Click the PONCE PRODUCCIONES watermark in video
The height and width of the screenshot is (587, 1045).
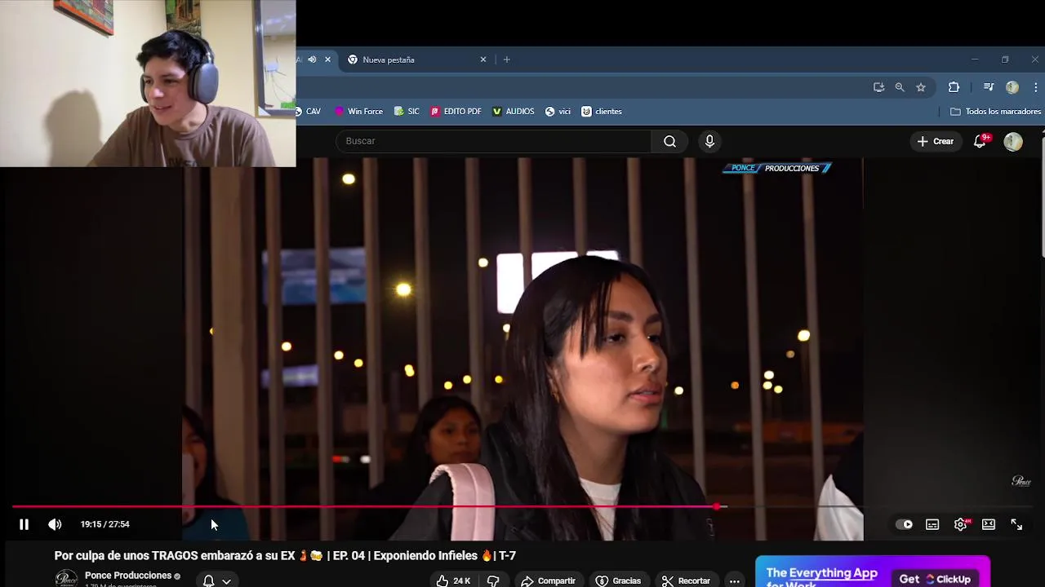click(x=776, y=168)
